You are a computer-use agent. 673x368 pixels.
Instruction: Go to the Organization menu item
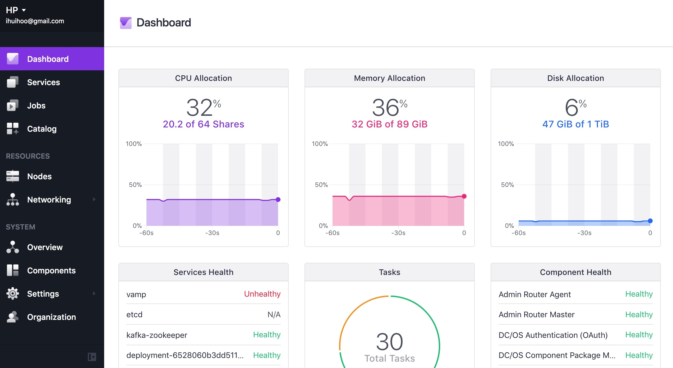(52, 317)
